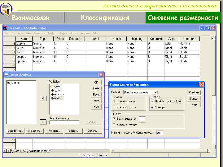Close the Factor Analysis dialog window

tap(101, 75)
